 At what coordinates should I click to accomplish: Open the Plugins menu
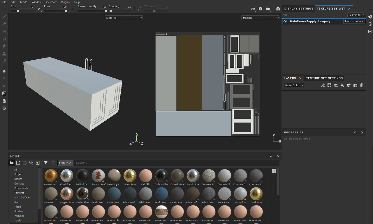tap(65, 2)
